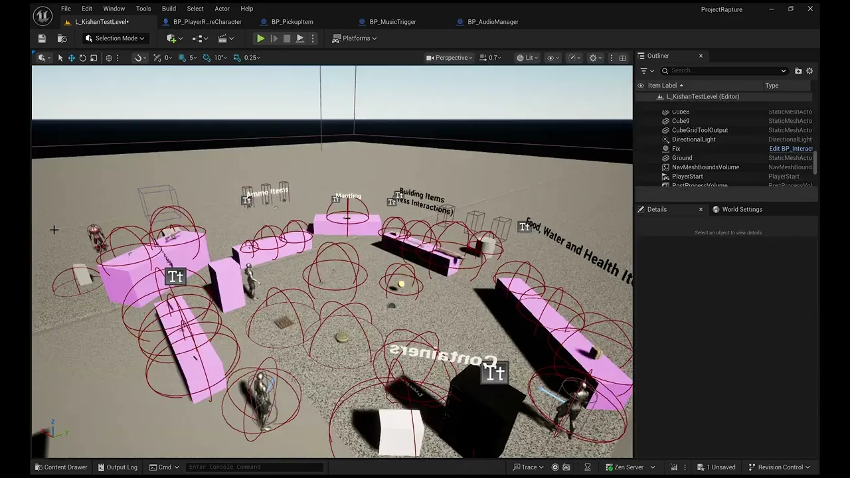Open the Window menu
850x478 pixels.
click(114, 9)
